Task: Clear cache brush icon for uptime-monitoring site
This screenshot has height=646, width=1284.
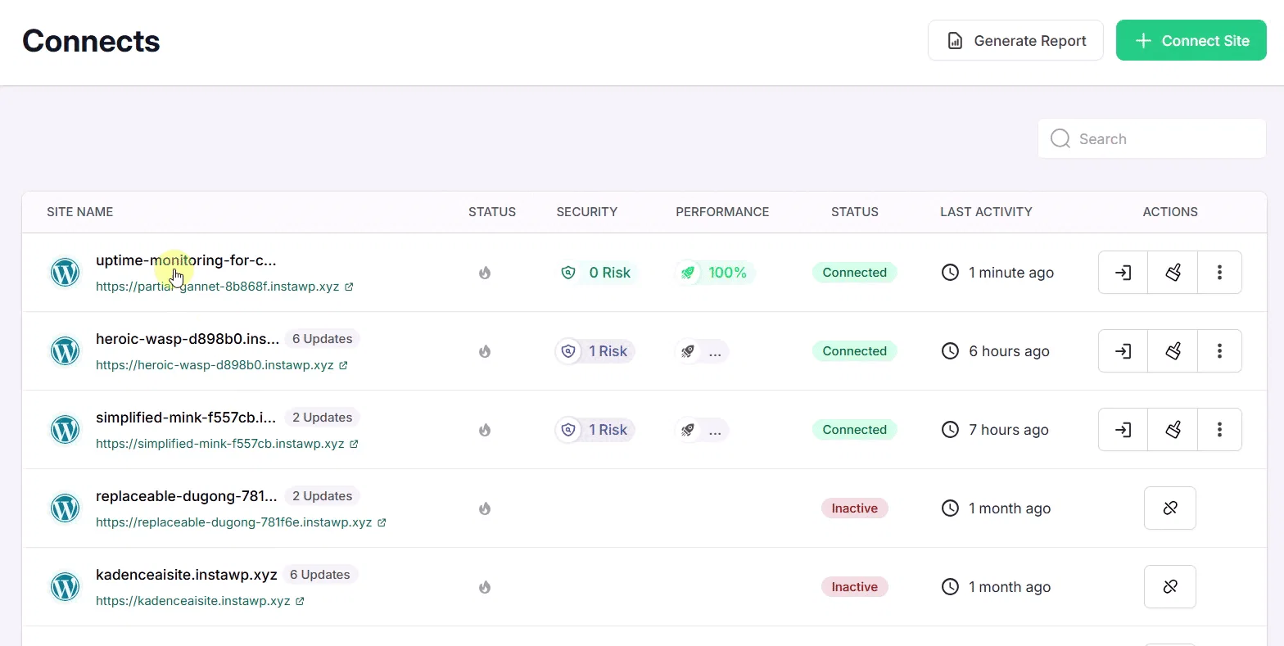Action: point(1173,273)
